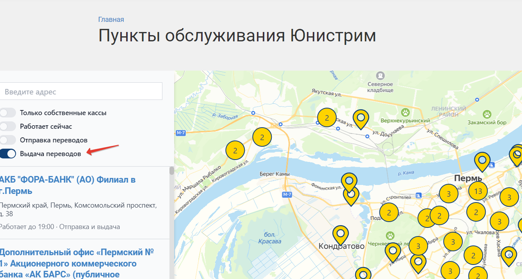
Task: Go to Главная breadcrumb link
Action: coord(111,20)
